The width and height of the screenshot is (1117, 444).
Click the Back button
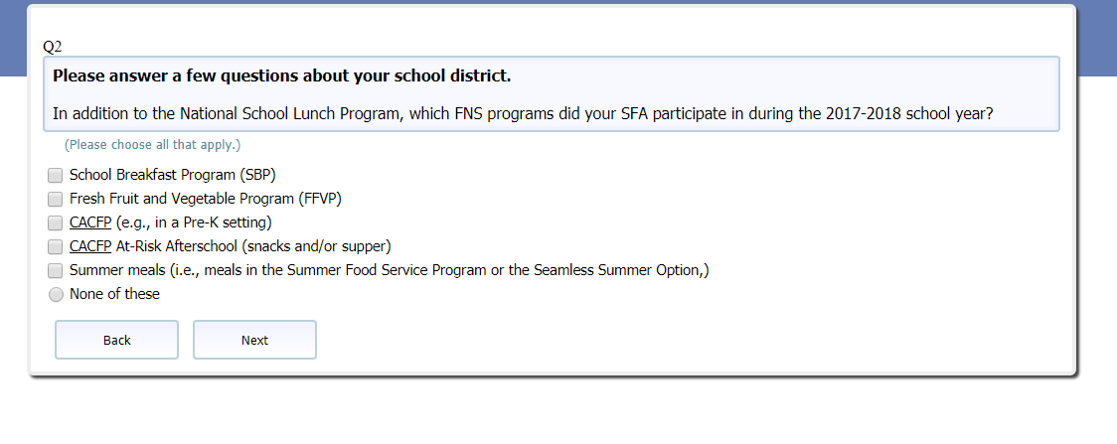coord(116,340)
